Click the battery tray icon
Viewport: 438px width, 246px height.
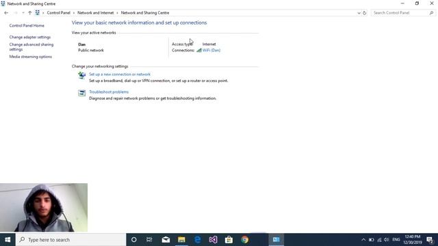371,240
